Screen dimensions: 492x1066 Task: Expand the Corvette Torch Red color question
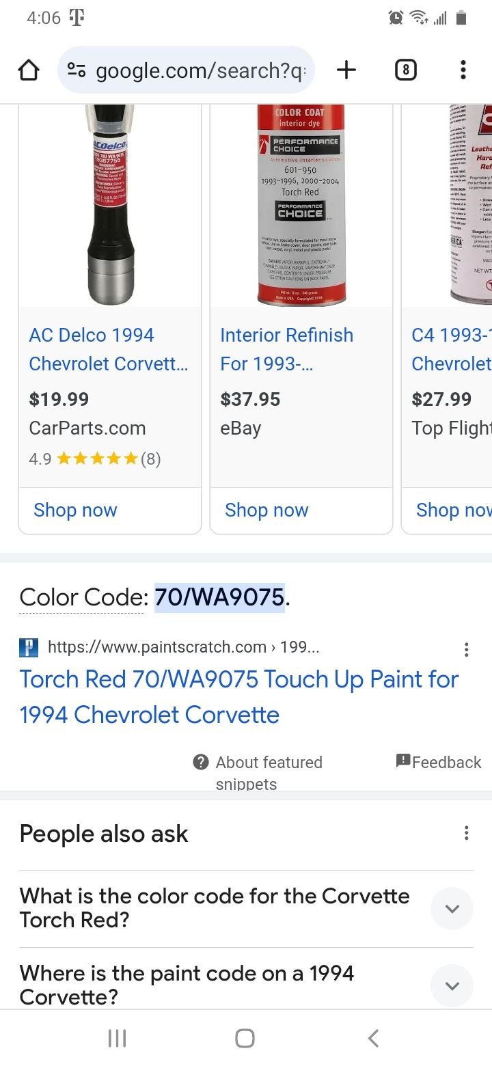pos(451,909)
